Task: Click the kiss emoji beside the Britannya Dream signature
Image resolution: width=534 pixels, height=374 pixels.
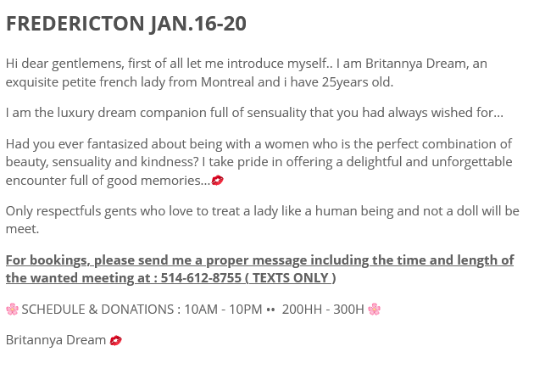Action: 115,340
